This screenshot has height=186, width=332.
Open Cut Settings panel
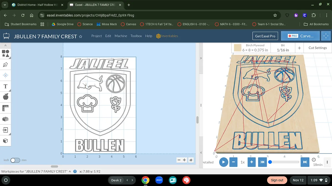pyautogui.click(x=318, y=48)
